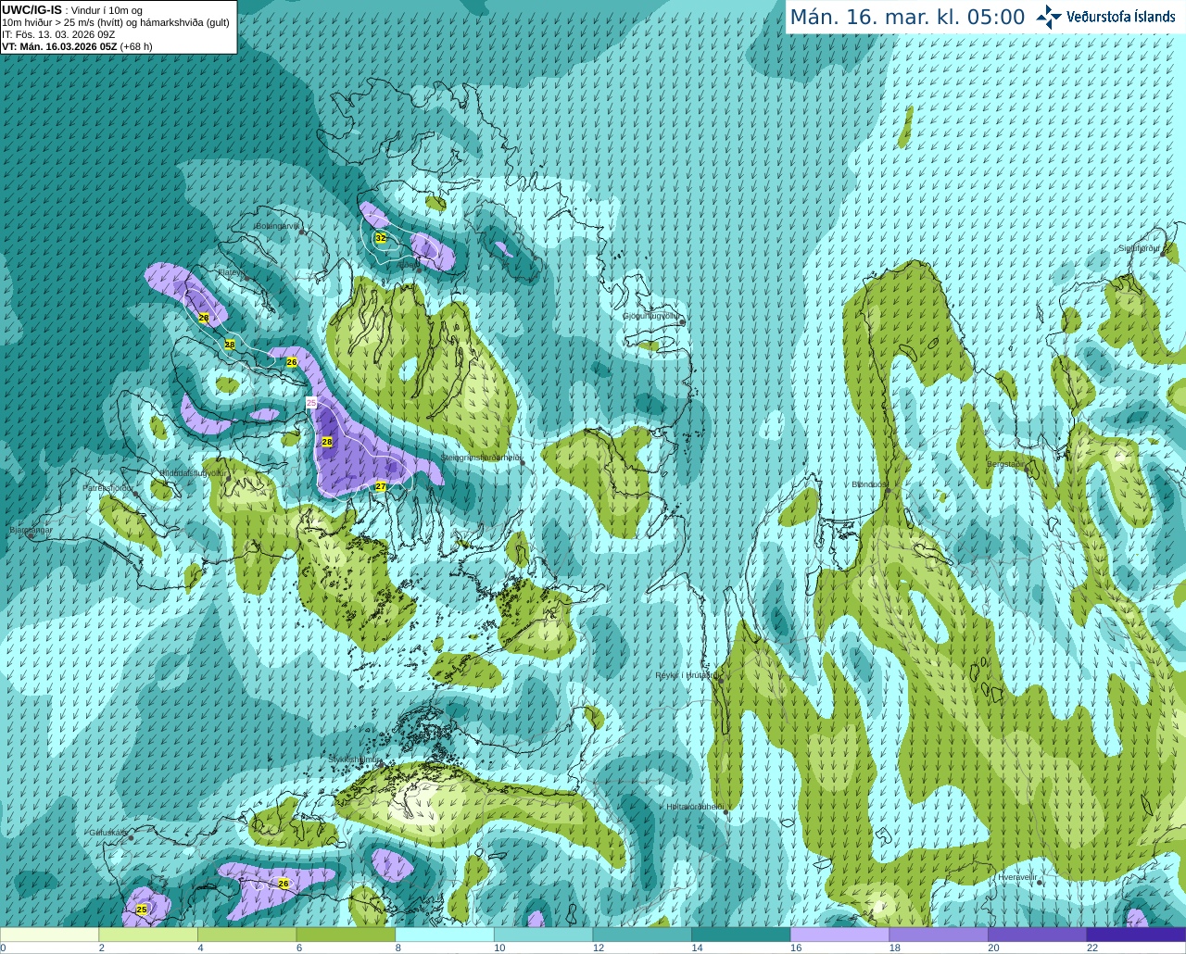Click the white-boxed 25 gust label
The height and width of the screenshot is (954, 1186).
coord(311,403)
